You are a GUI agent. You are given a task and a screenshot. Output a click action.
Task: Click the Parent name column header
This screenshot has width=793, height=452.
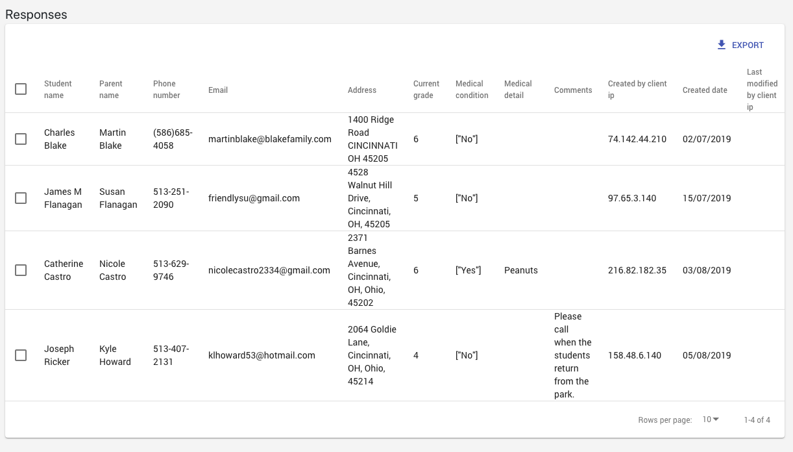111,90
